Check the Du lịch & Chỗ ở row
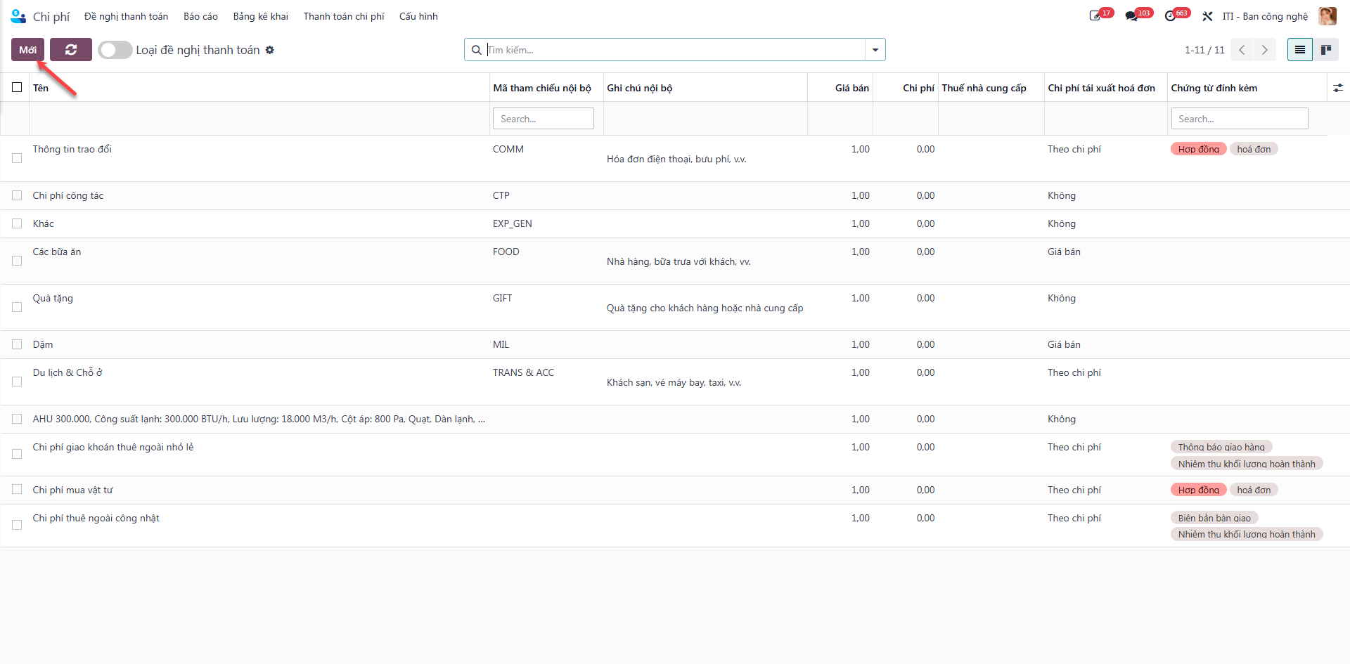 click(x=17, y=382)
